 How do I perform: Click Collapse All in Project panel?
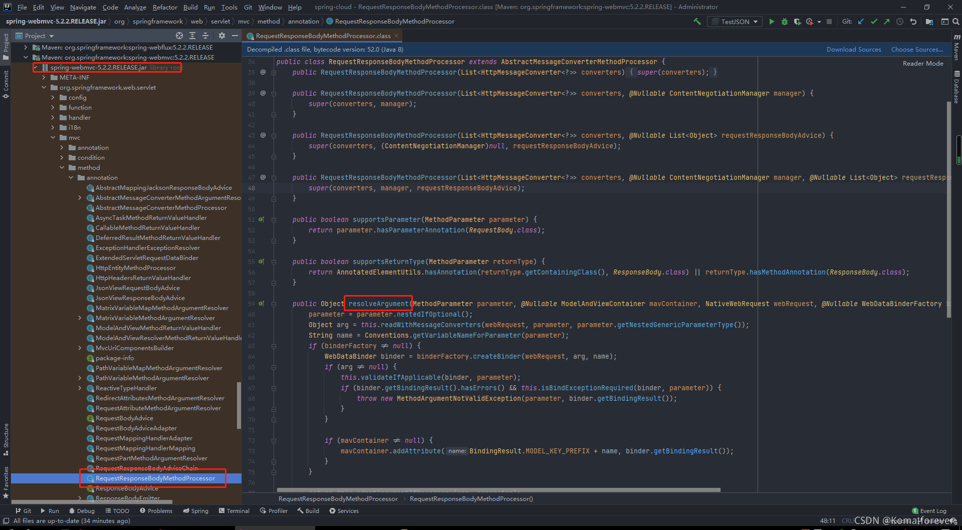[x=205, y=36]
